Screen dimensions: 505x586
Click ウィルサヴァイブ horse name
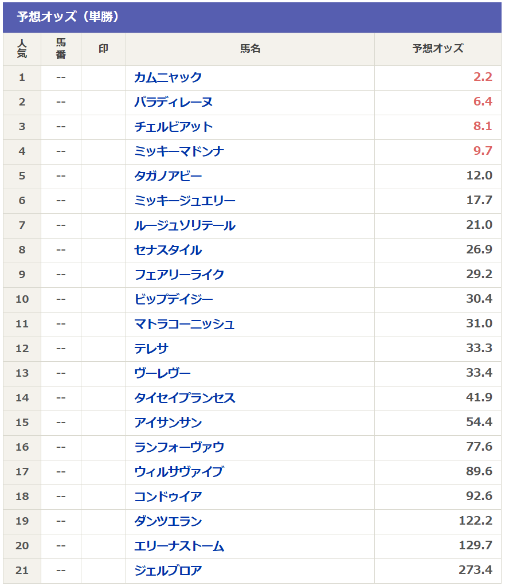pos(179,472)
